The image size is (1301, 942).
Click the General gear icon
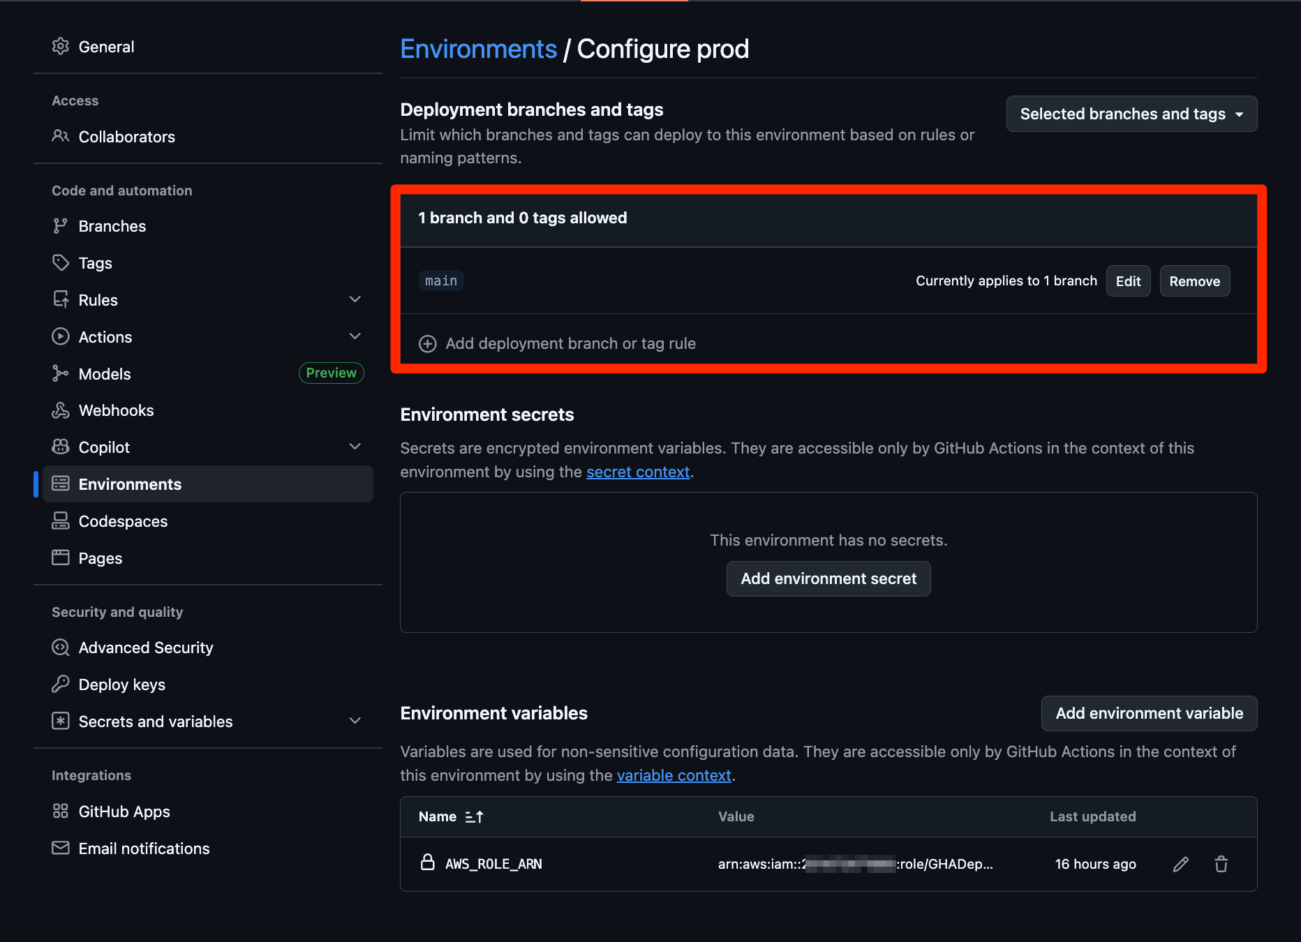[61, 46]
